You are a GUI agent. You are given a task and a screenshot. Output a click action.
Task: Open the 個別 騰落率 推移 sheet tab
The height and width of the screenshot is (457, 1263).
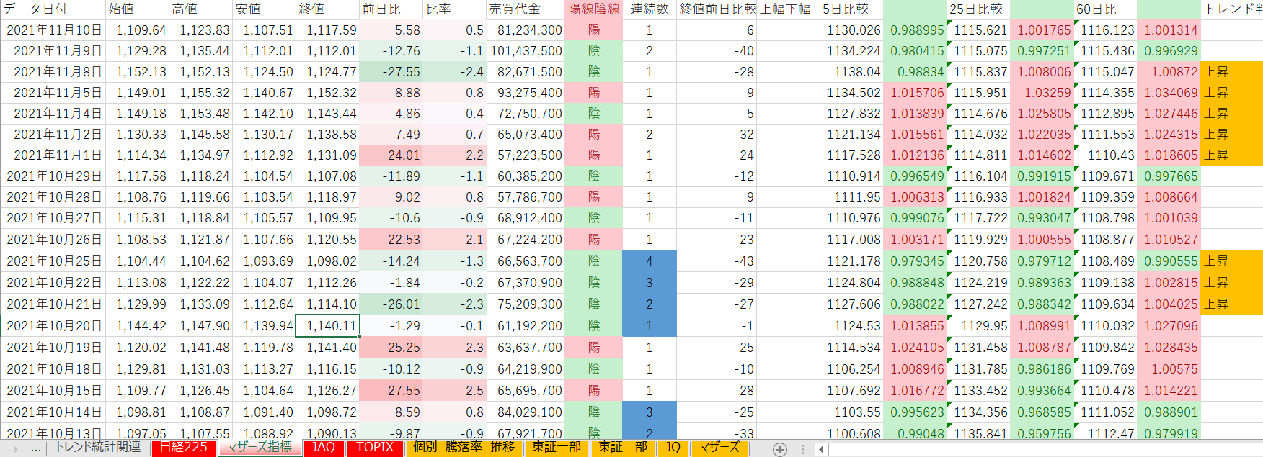pos(464,448)
